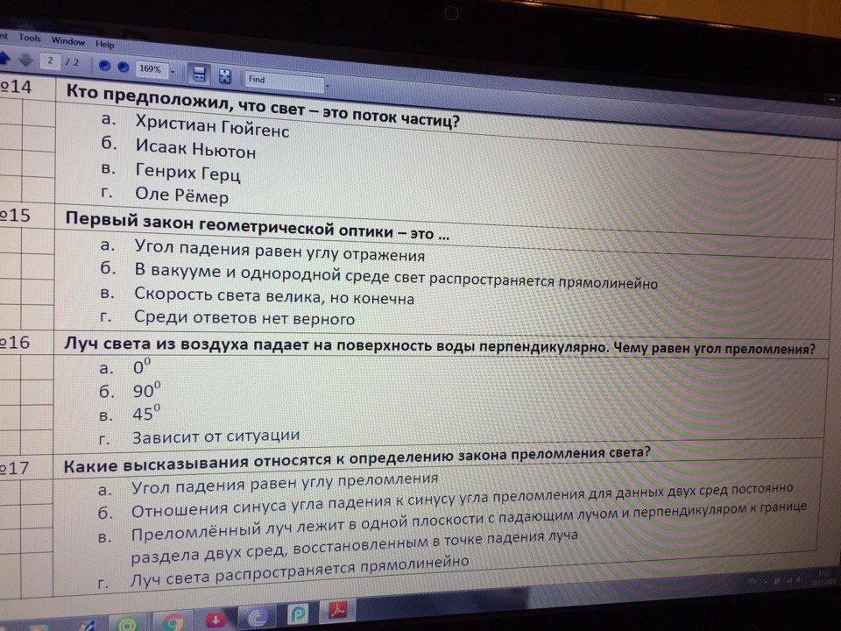
Task: Open the Tools menu
Action: tap(30, 38)
